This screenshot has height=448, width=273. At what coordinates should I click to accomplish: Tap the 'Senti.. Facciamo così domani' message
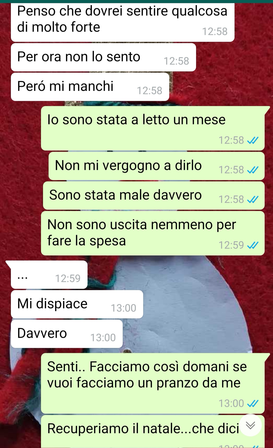(153, 383)
